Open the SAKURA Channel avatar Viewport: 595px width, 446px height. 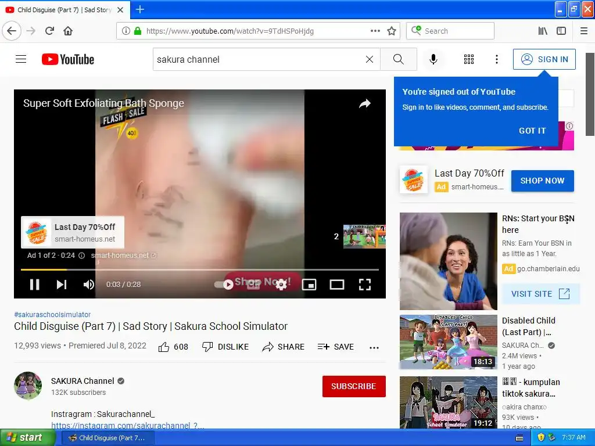[28, 386]
